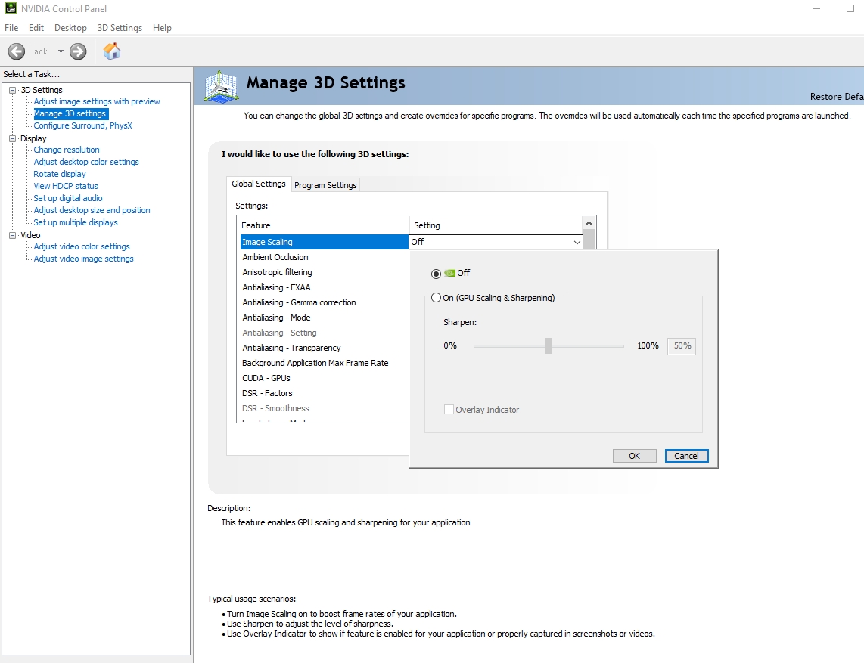Collapse the Display tree node

coord(13,139)
